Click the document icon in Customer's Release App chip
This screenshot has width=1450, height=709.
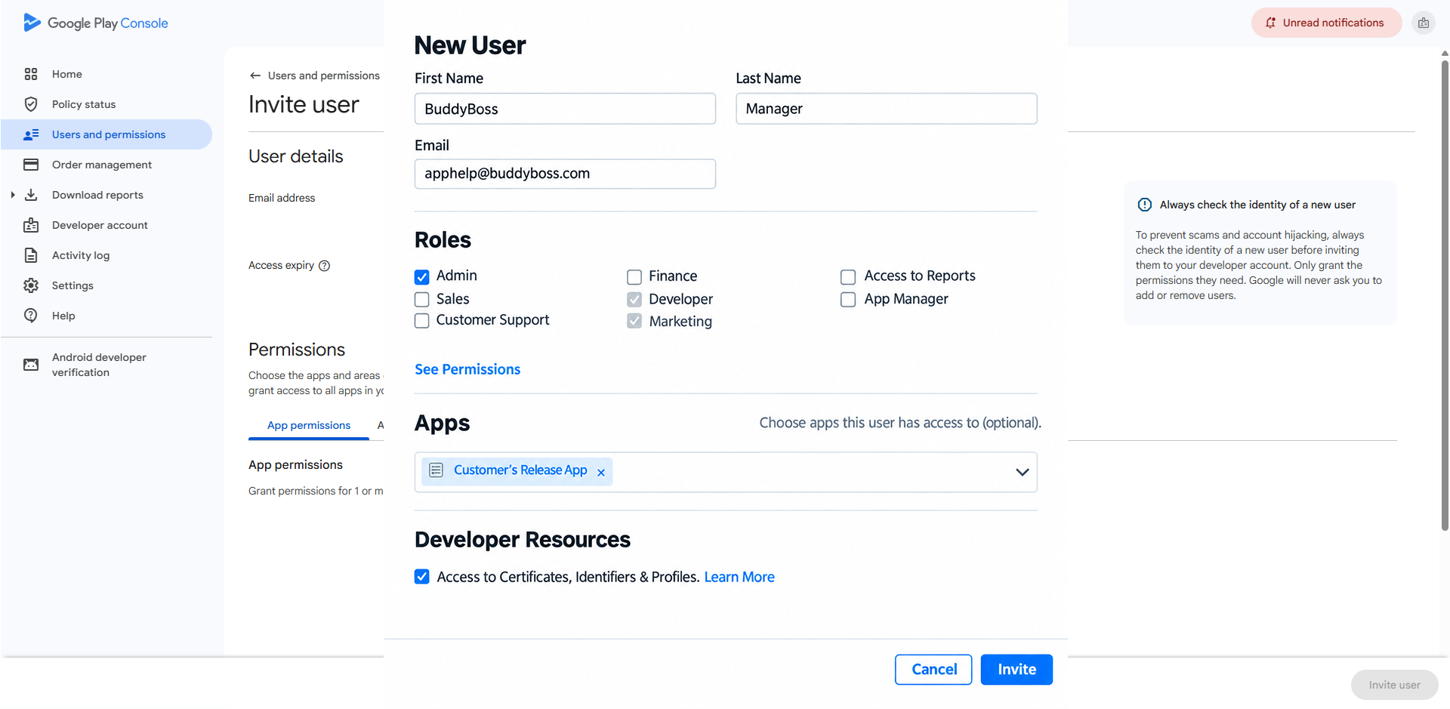point(436,470)
